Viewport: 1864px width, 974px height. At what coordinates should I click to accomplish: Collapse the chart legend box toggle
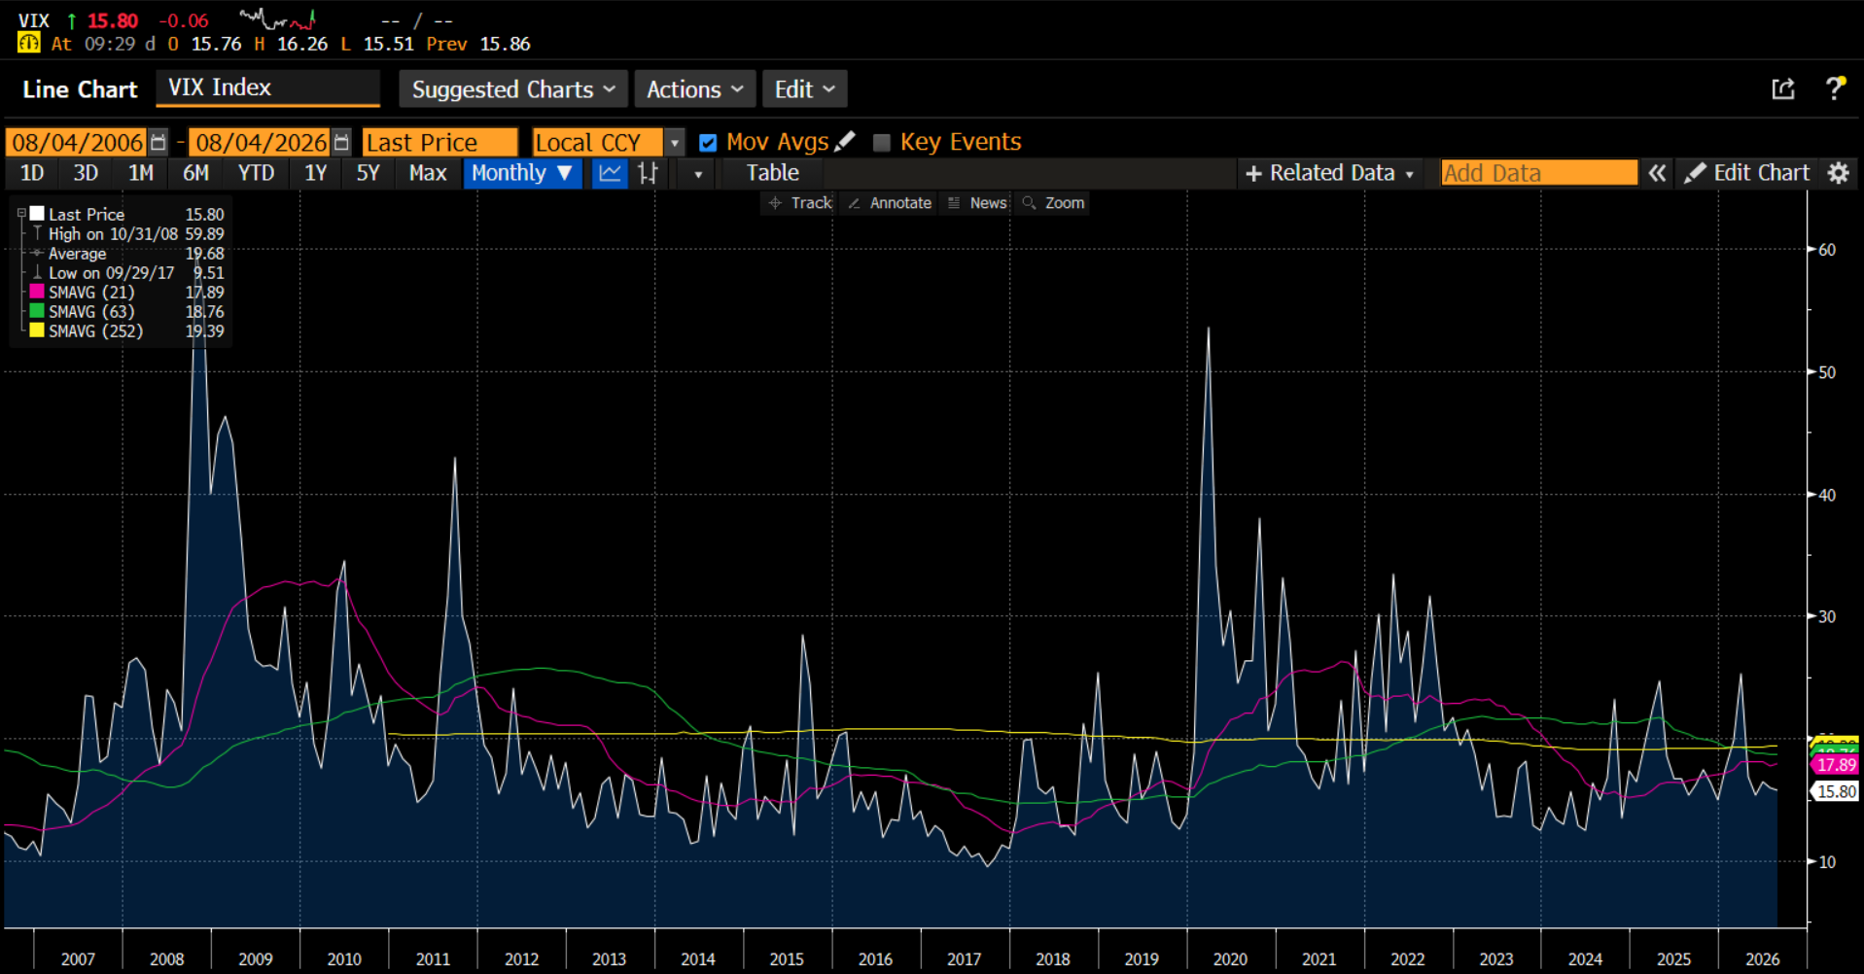coord(20,213)
